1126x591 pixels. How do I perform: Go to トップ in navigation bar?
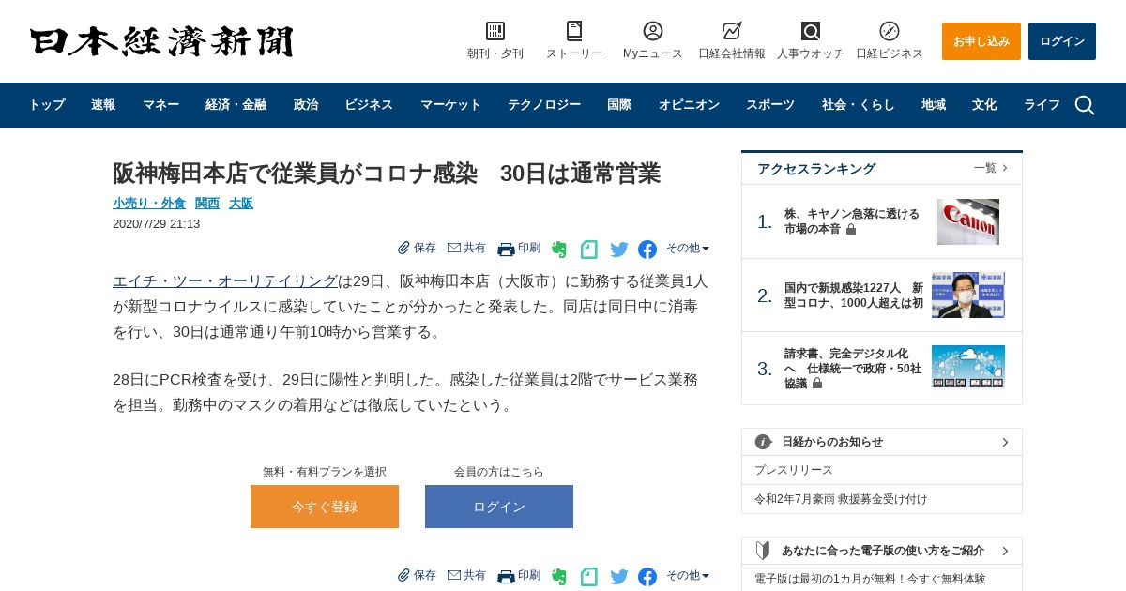(x=47, y=105)
